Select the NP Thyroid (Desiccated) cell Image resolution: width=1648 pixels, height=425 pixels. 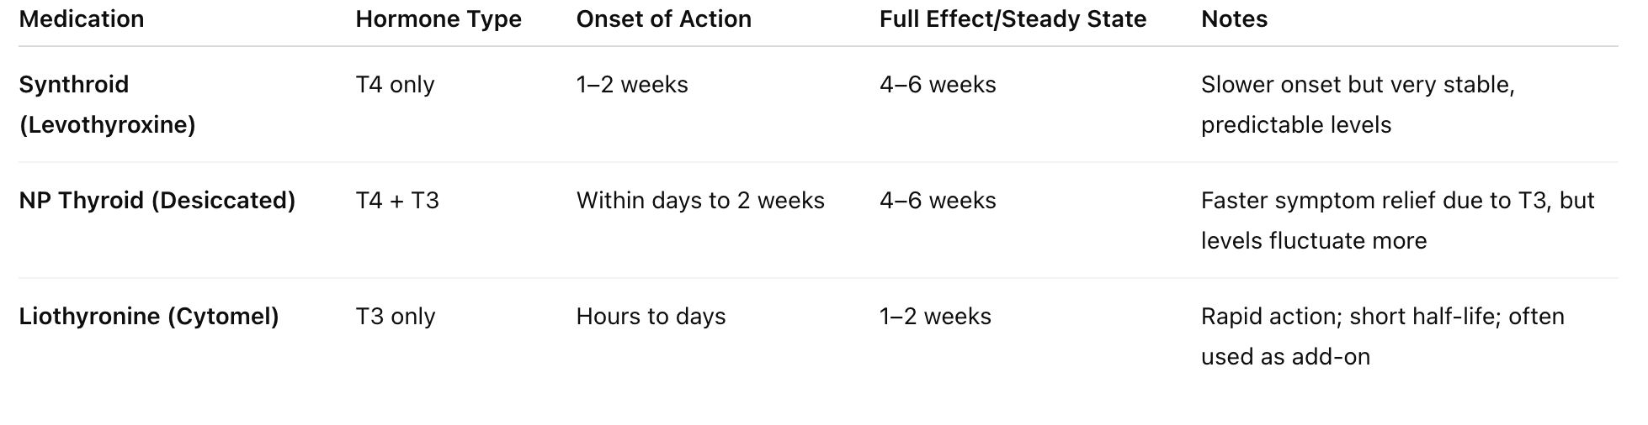(x=157, y=201)
